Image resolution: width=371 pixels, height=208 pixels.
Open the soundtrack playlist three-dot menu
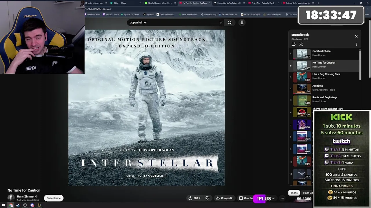(x=356, y=44)
